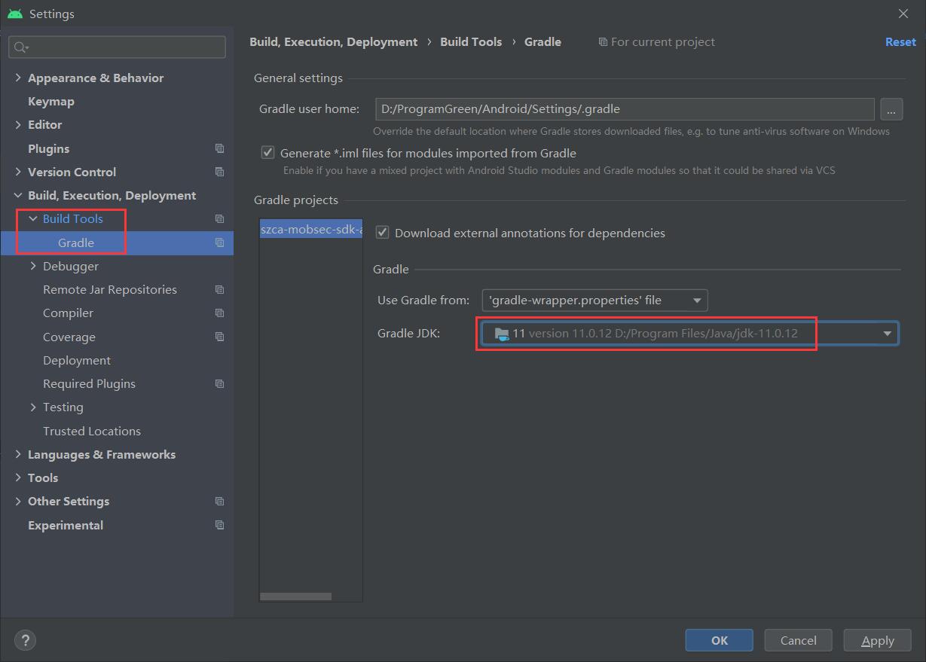Click the search magnifier icon in settings search
The width and height of the screenshot is (926, 662).
pos(20,47)
